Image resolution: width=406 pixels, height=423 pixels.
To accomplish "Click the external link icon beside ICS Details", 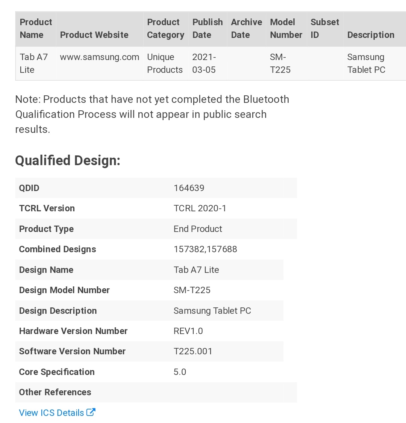I will tap(91, 412).
